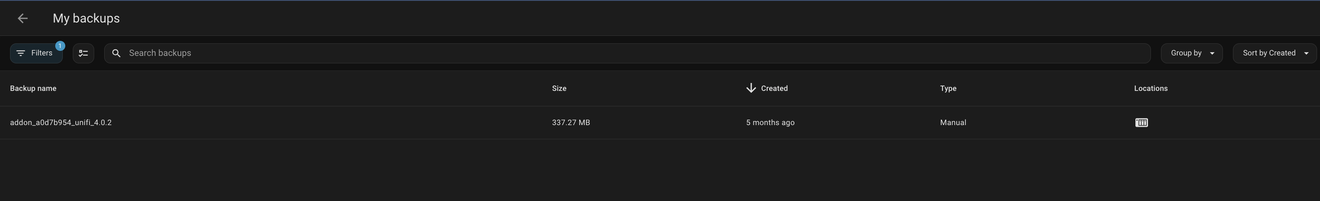The height and width of the screenshot is (201, 1320).
Task: Open the Sort by Created dropdown
Action: click(x=1269, y=53)
